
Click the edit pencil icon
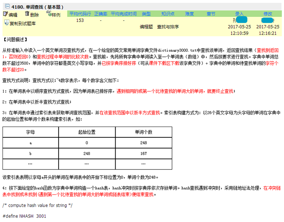point(6,14)
